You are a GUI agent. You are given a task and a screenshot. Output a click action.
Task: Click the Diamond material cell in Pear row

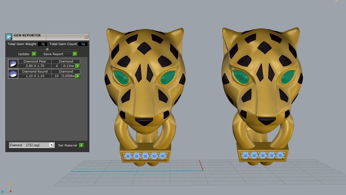pyautogui.click(x=66, y=61)
